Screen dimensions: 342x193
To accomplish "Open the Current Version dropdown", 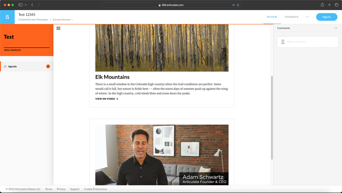I will [x=63, y=20].
